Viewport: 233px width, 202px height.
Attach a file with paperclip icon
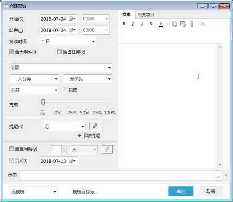click(x=192, y=24)
